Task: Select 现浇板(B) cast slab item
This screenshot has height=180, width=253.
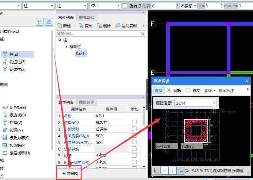Action: (14, 108)
